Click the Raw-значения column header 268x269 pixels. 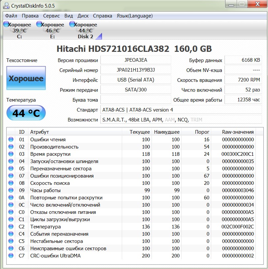coord(234,132)
